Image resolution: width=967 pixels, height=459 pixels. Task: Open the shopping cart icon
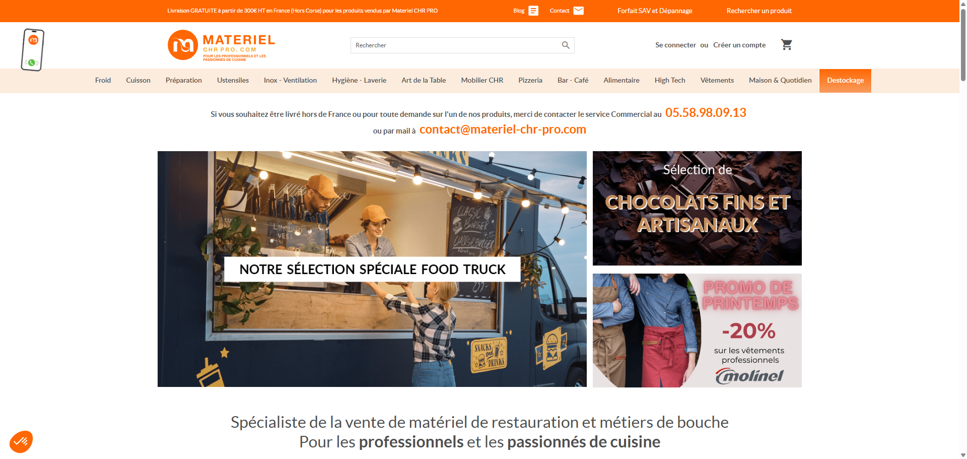point(787,45)
